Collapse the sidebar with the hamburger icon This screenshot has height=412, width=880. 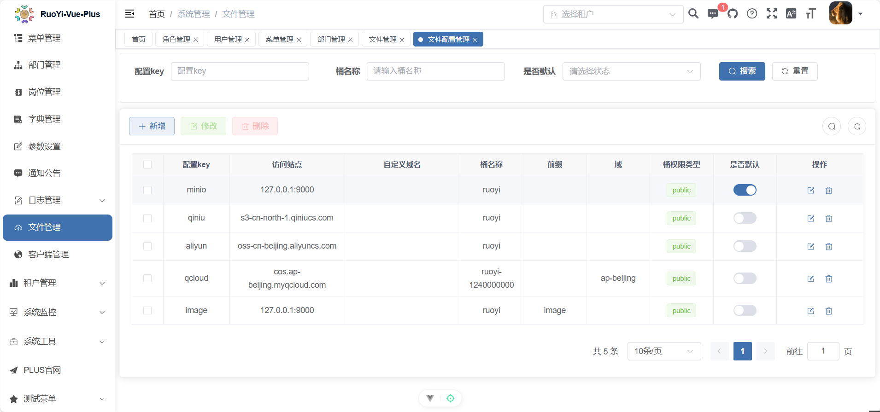click(130, 14)
